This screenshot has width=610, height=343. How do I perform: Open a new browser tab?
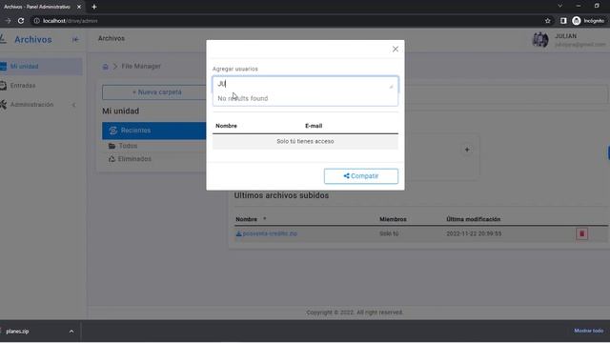[x=94, y=7]
